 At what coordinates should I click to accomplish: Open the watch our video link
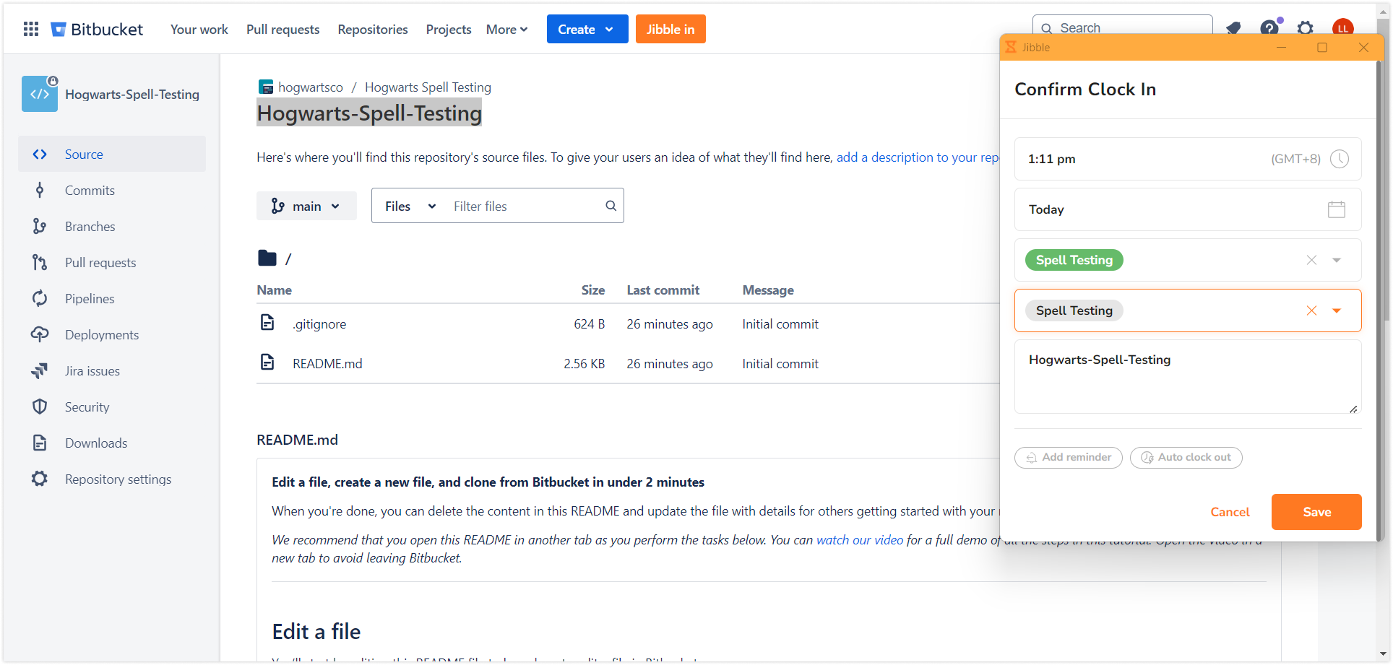click(860, 540)
